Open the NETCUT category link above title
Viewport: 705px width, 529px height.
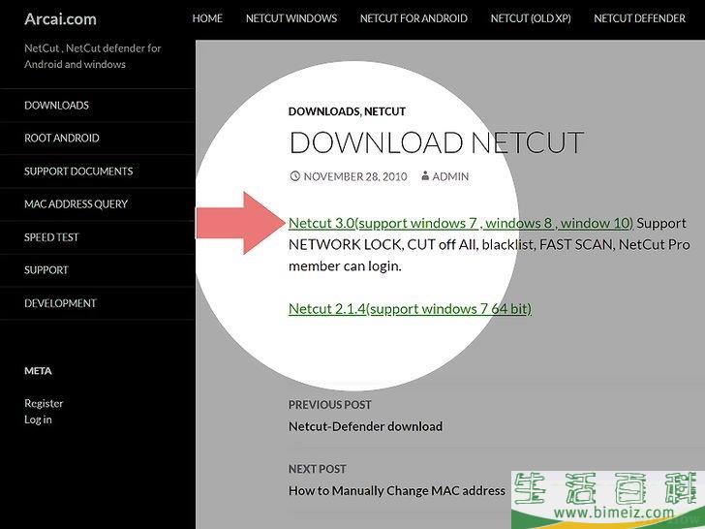pyautogui.click(x=384, y=111)
